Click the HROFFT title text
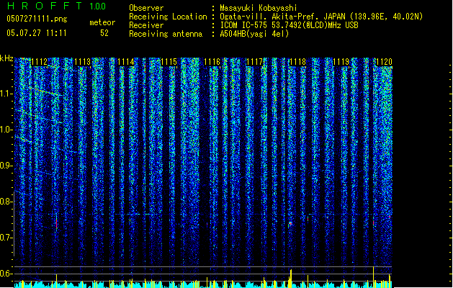The width and height of the screenshot is (453, 288). click(45, 6)
